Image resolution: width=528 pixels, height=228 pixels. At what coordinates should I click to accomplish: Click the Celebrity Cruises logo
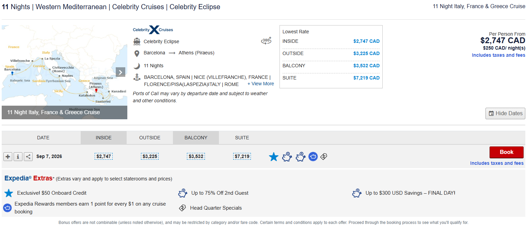coord(153,30)
